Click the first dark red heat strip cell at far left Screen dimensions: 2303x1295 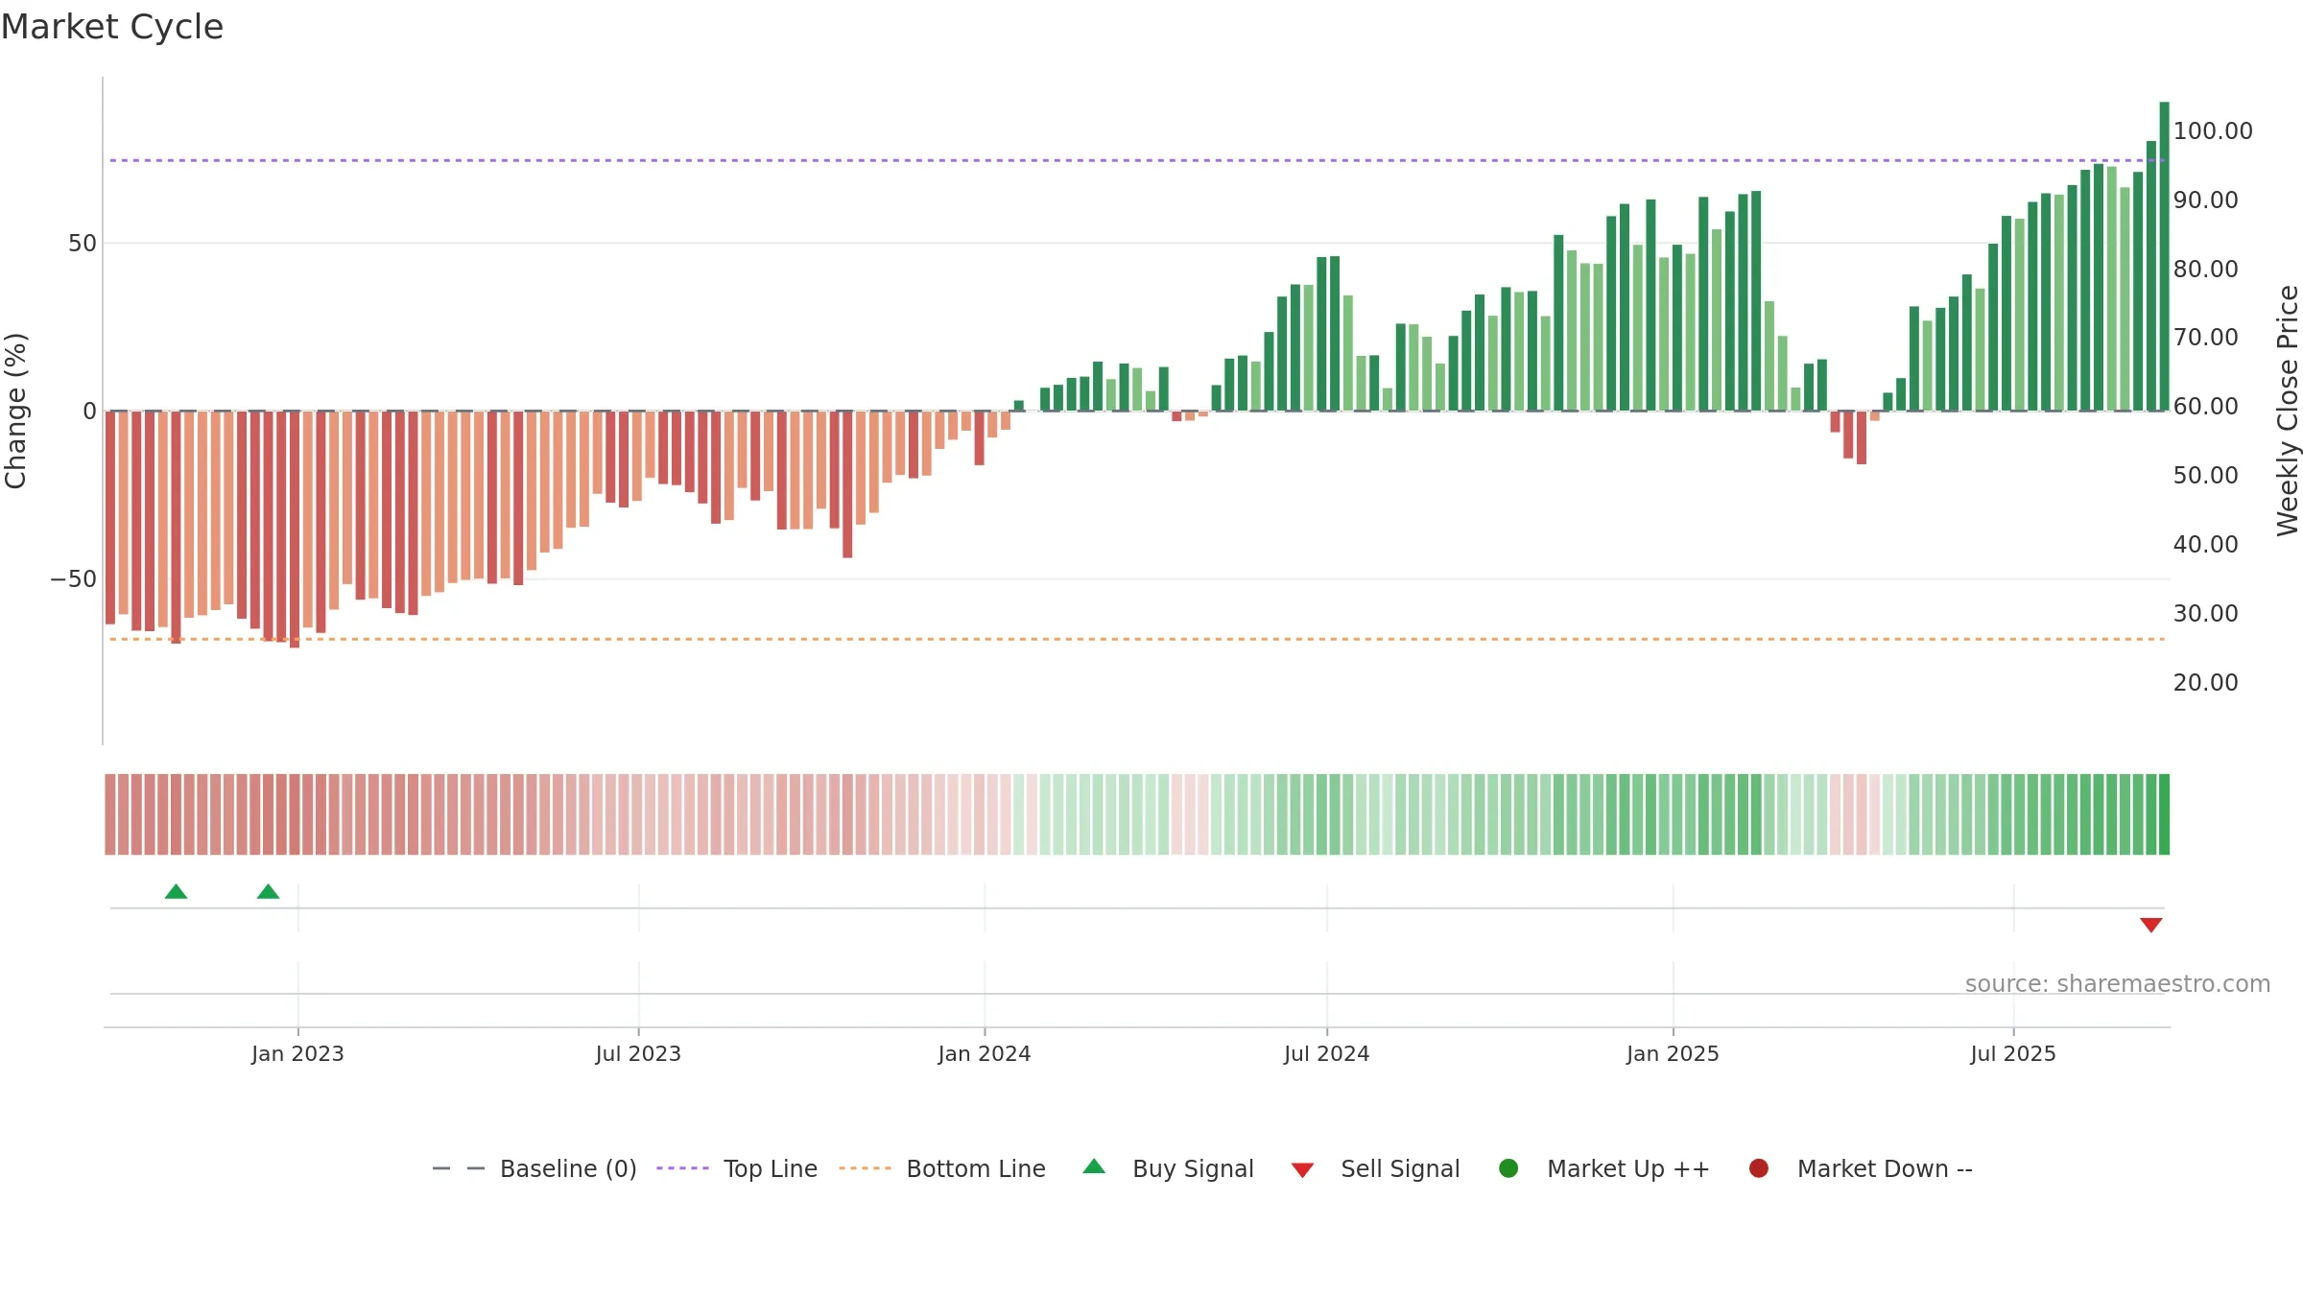110,814
